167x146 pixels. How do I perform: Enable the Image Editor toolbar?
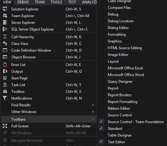tap(118, 55)
